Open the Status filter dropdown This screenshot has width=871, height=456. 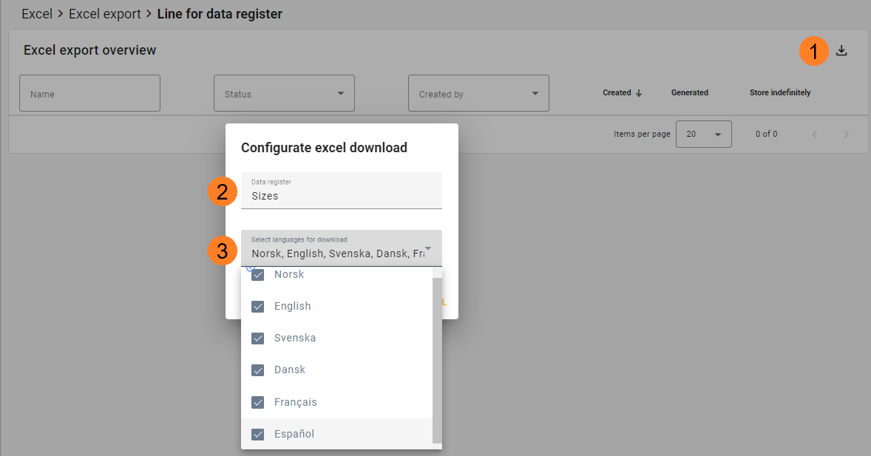[x=284, y=94]
